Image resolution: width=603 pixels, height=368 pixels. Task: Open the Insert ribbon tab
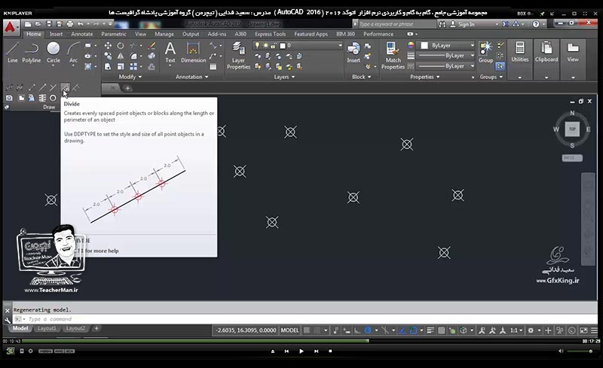click(56, 34)
